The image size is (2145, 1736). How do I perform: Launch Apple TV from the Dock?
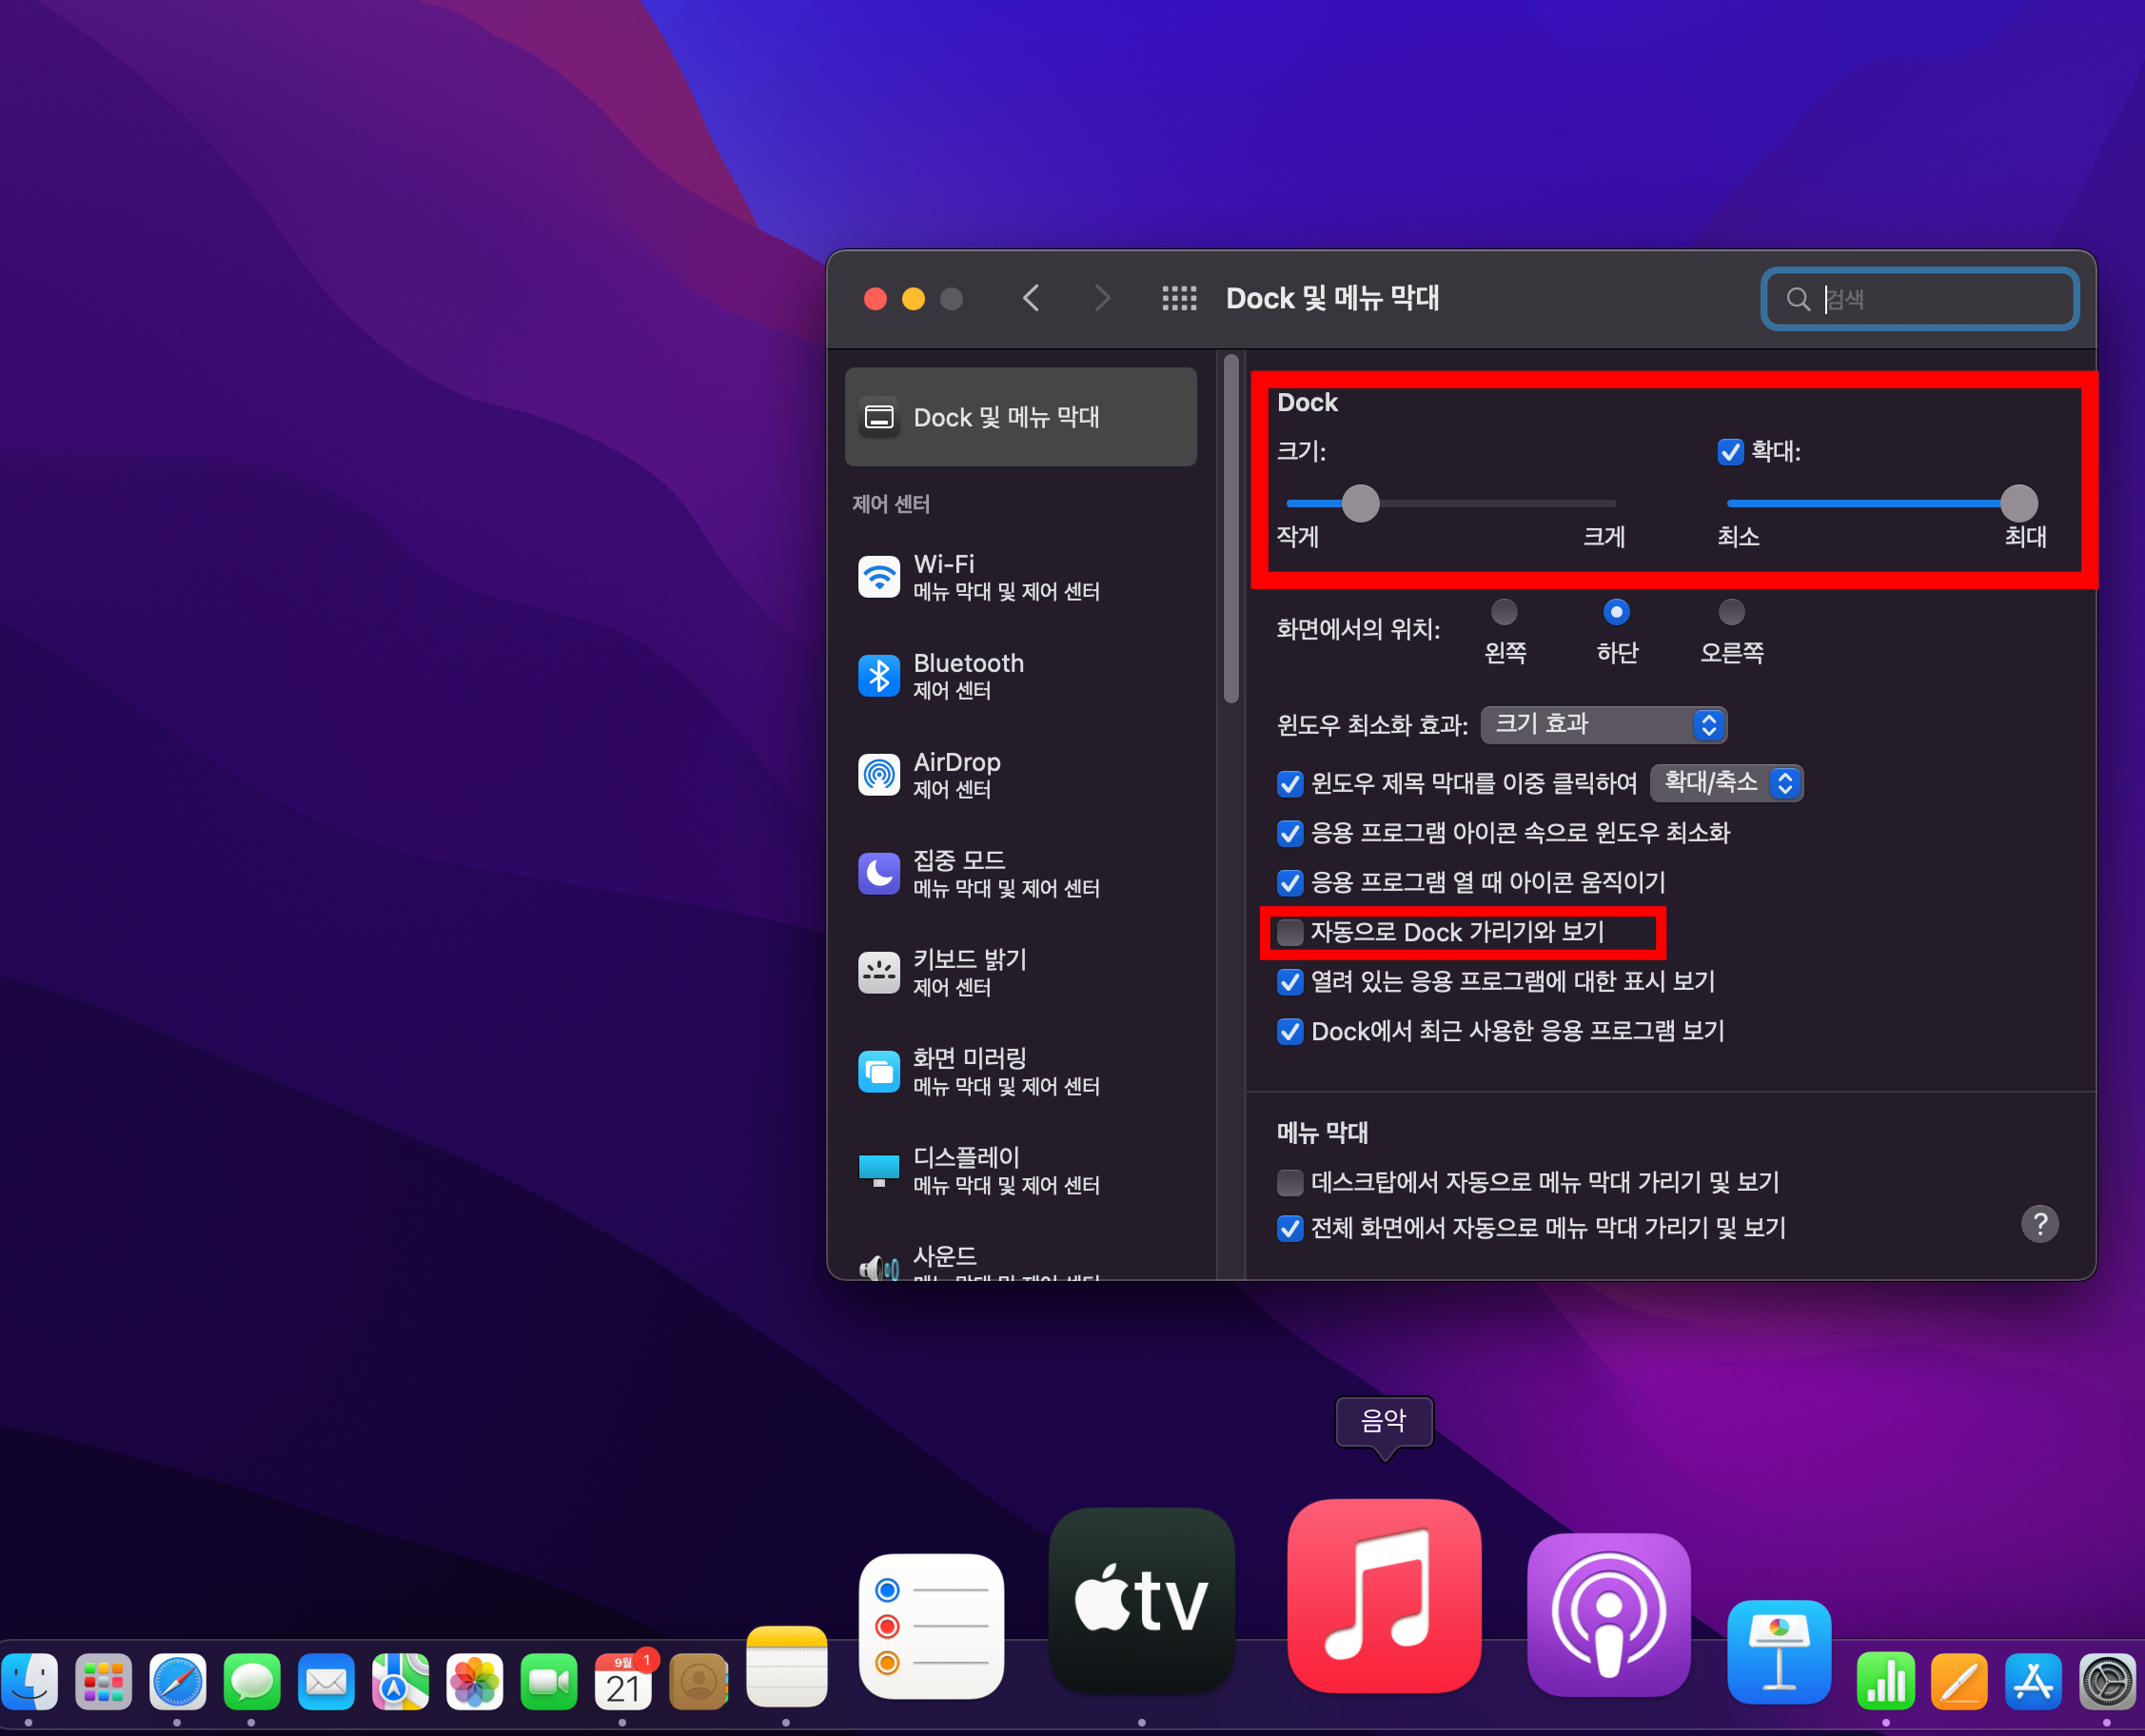(x=1142, y=1600)
